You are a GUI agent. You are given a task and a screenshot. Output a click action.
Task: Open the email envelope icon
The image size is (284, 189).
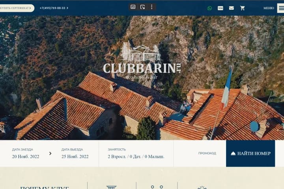coord(231,8)
